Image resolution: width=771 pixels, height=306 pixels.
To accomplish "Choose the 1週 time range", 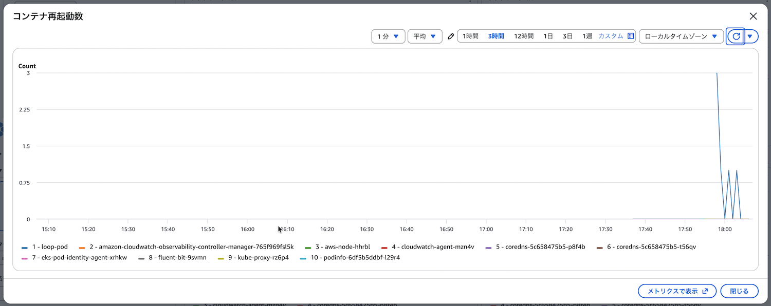I will [587, 36].
